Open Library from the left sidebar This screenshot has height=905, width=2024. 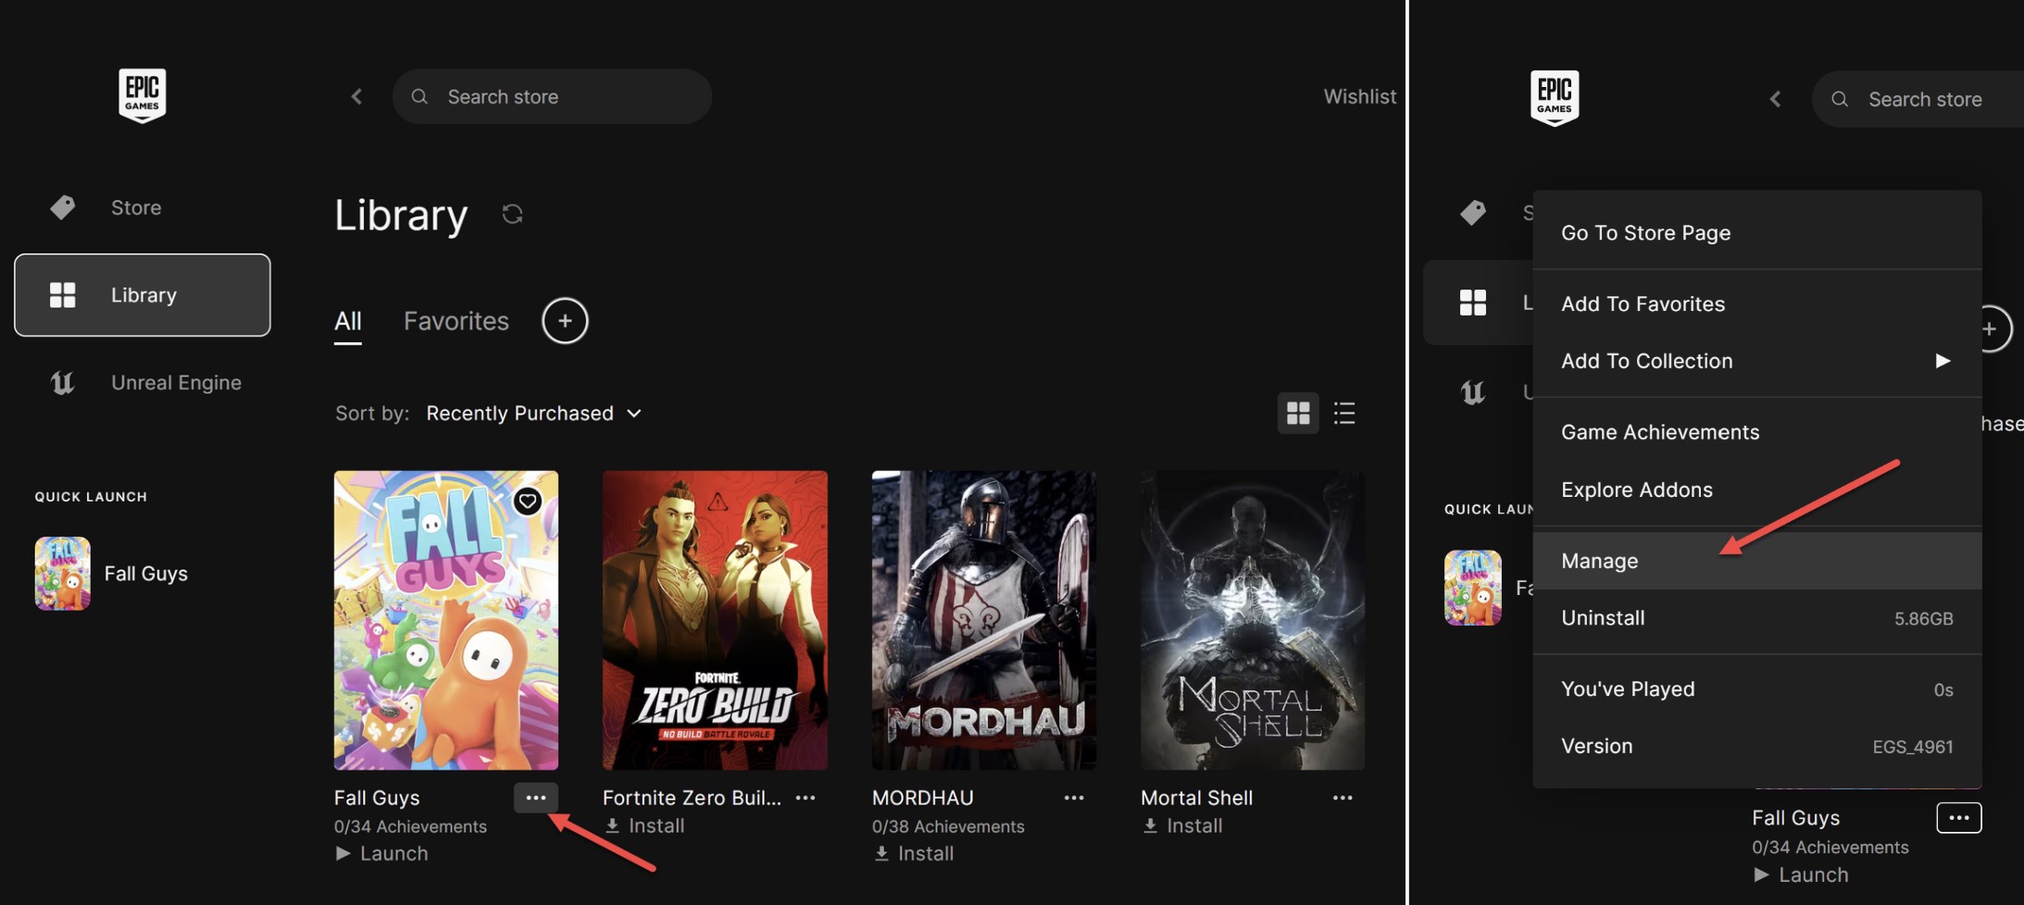(143, 295)
